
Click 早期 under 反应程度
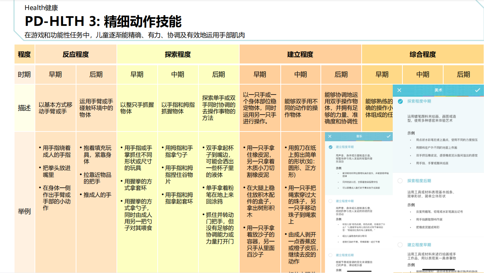point(55,75)
